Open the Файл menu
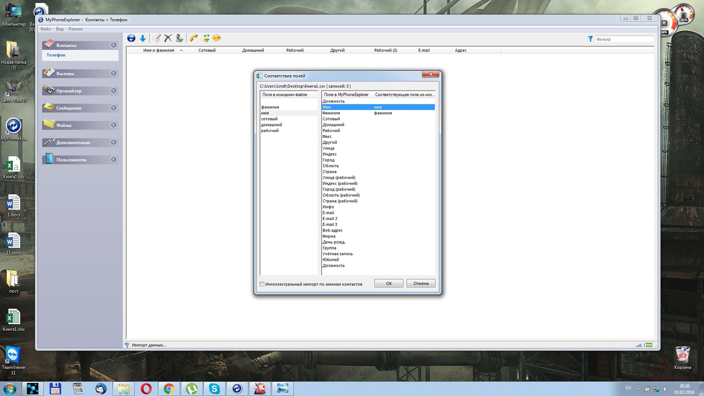Image resolution: width=704 pixels, height=396 pixels. pyautogui.click(x=46, y=29)
